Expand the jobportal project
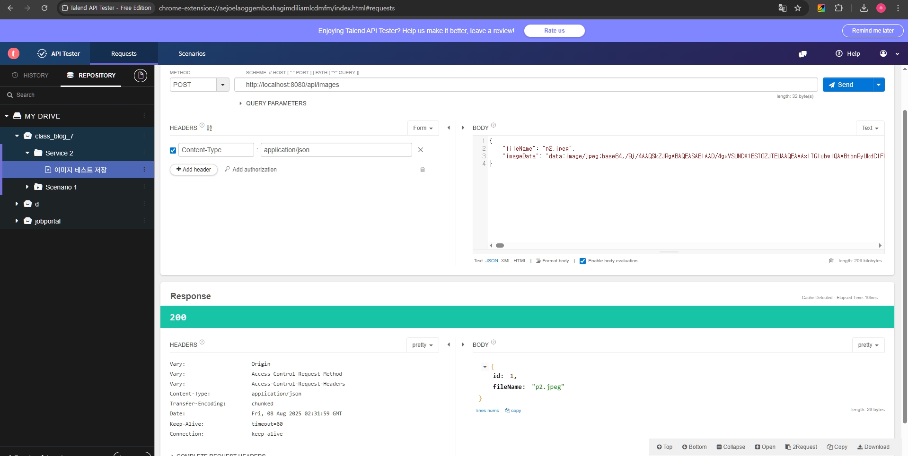This screenshot has height=456, width=908. pyautogui.click(x=17, y=221)
